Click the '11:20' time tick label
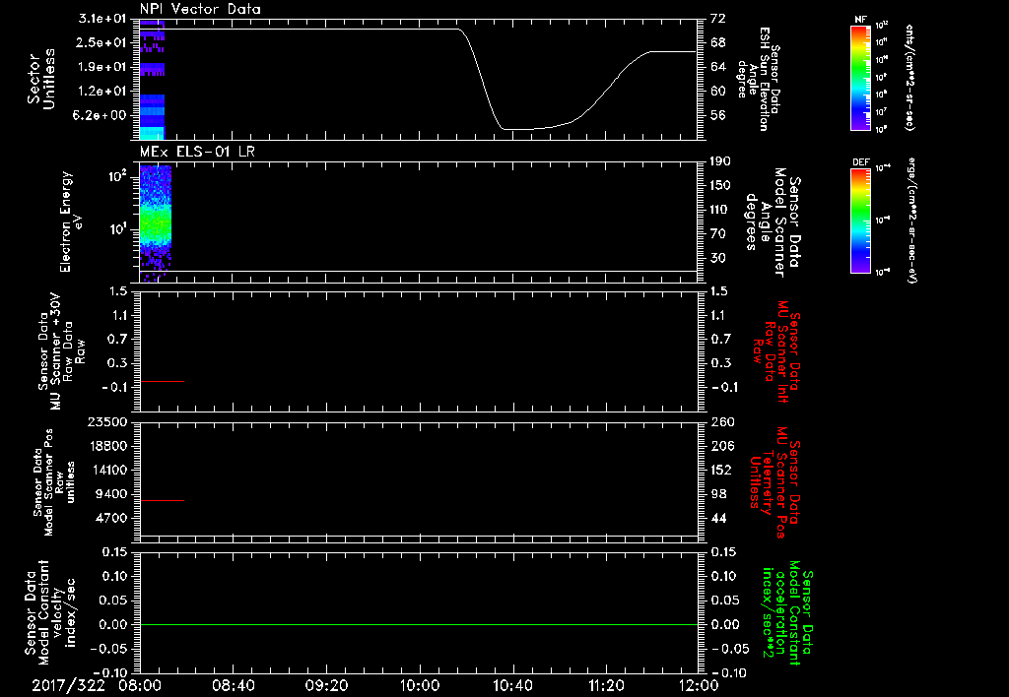The height and width of the screenshot is (697, 1009). click(606, 686)
